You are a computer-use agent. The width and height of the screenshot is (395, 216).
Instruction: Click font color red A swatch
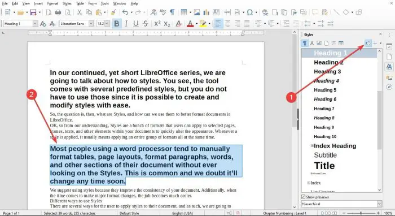pos(190,24)
